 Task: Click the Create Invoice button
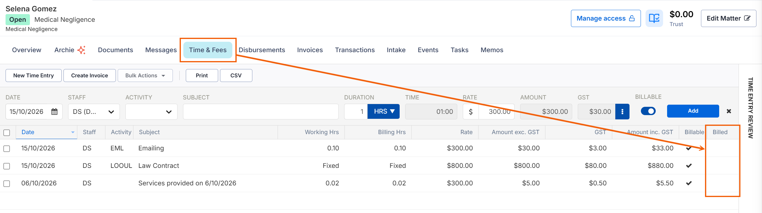point(90,76)
